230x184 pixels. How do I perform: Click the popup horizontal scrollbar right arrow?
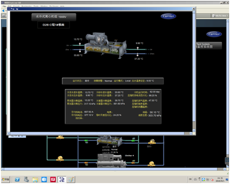(x=191, y=133)
